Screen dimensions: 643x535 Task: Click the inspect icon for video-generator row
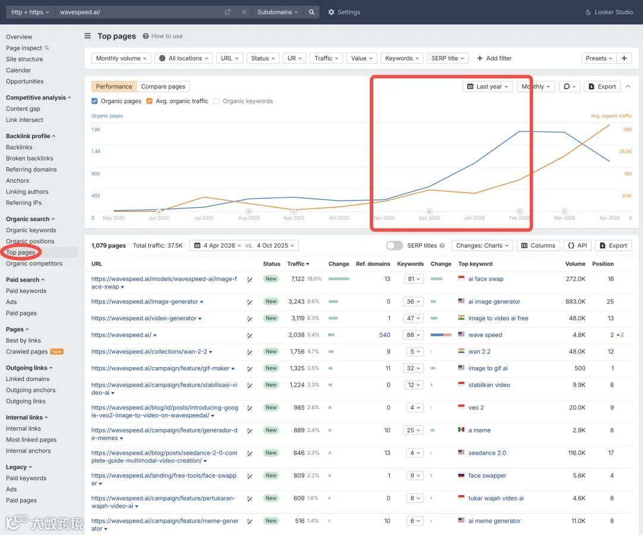[x=249, y=319]
